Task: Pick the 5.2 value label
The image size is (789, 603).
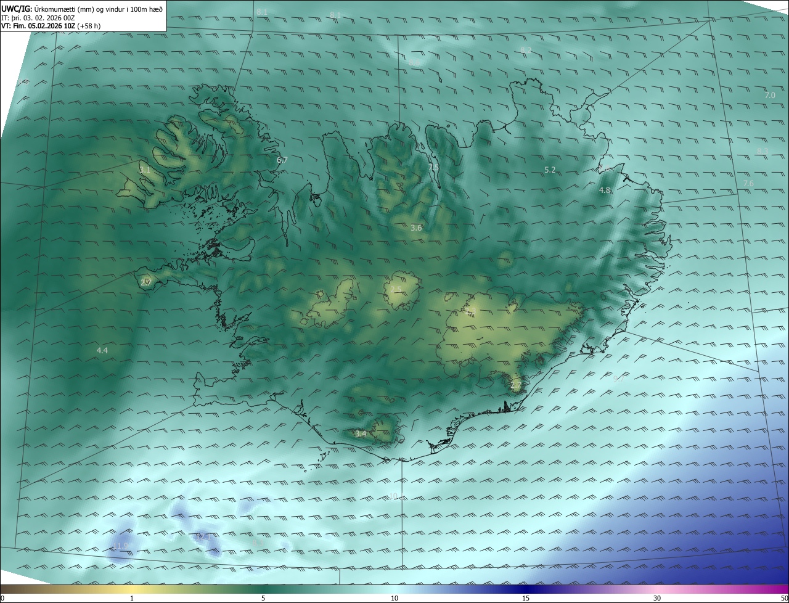Action: [550, 170]
